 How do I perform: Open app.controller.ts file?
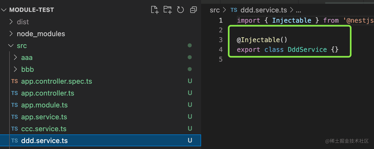click(48, 93)
